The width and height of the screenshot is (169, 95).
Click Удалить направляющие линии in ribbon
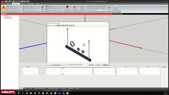click(14, 10)
